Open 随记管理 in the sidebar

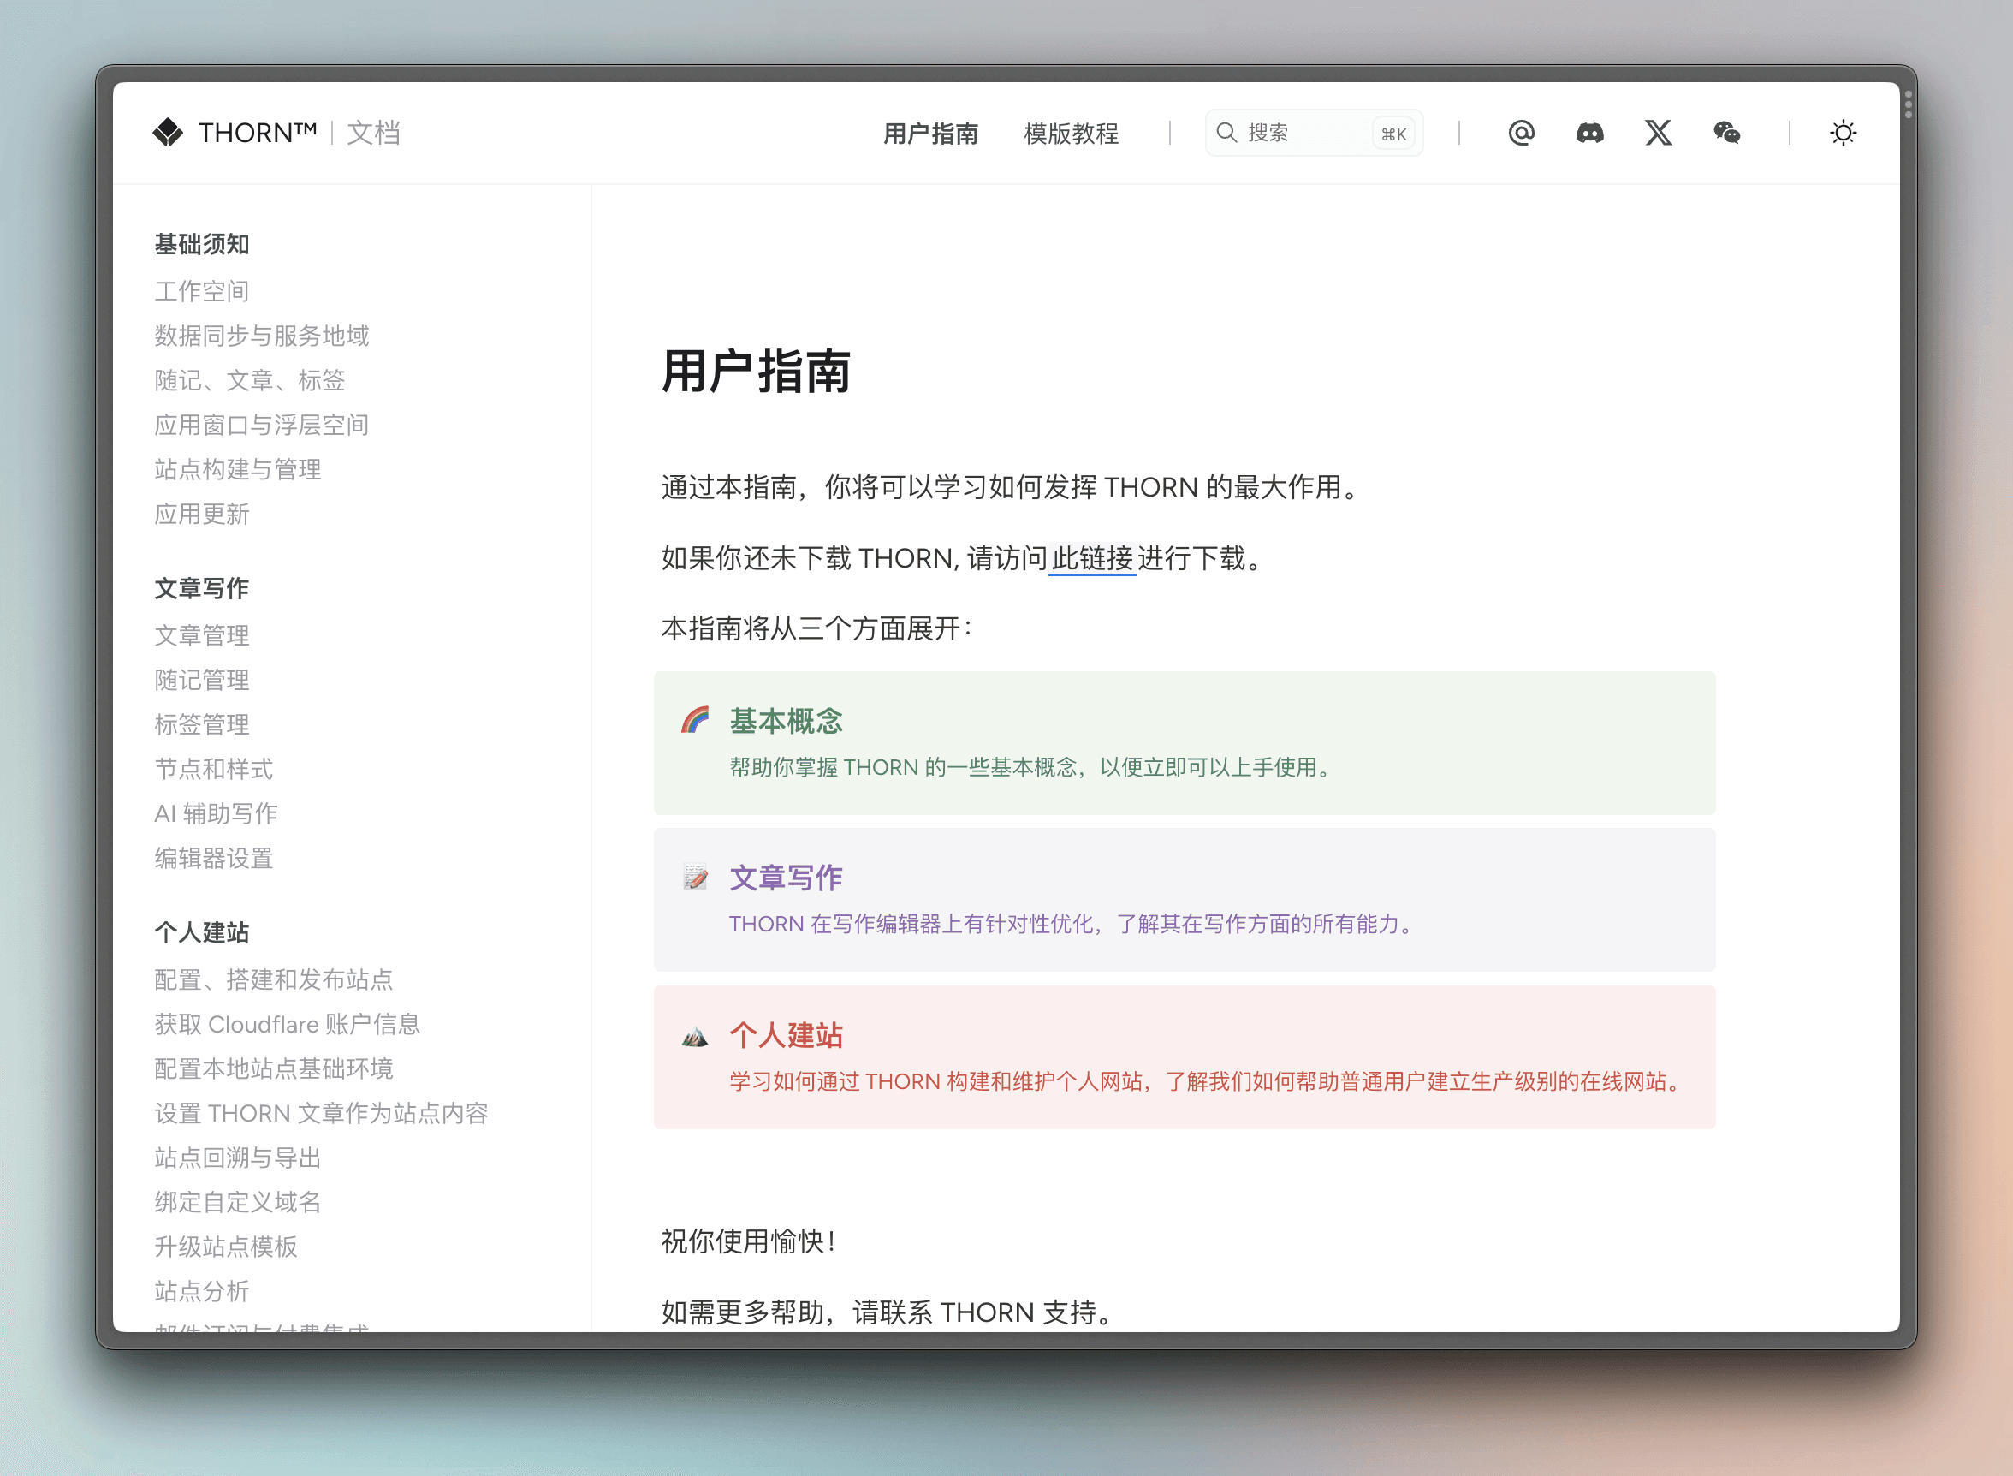[202, 680]
